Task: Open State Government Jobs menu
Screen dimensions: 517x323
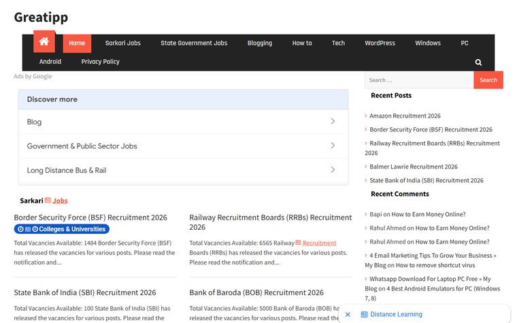Action: [194, 43]
